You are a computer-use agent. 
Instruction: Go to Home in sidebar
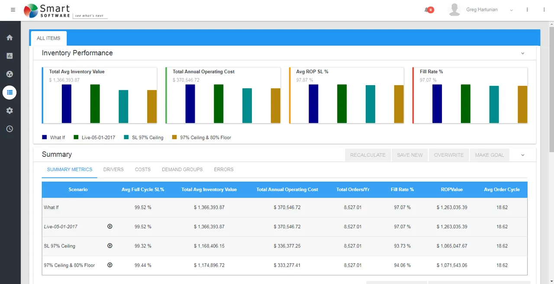point(10,38)
